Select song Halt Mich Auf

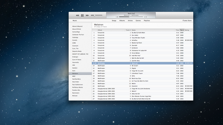[x=136, y=56]
